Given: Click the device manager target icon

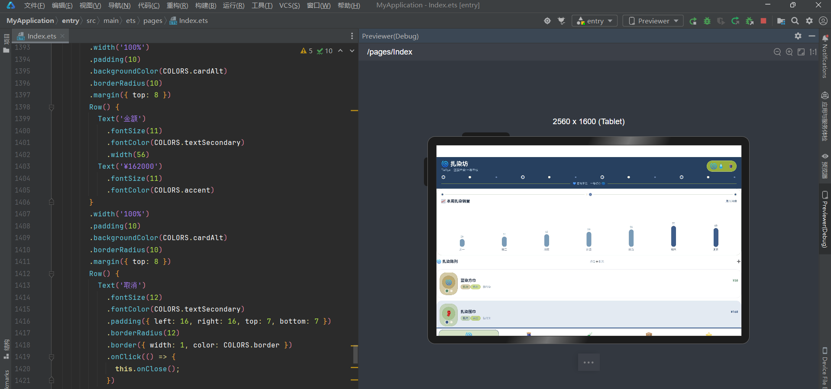Looking at the screenshot, I should (x=547, y=21).
